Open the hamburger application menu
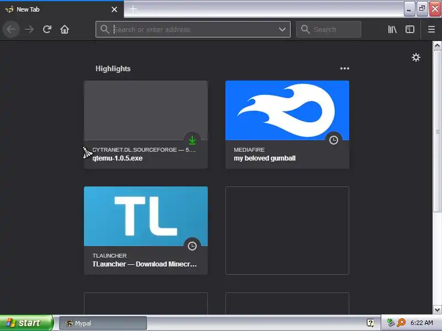 click(x=432, y=29)
